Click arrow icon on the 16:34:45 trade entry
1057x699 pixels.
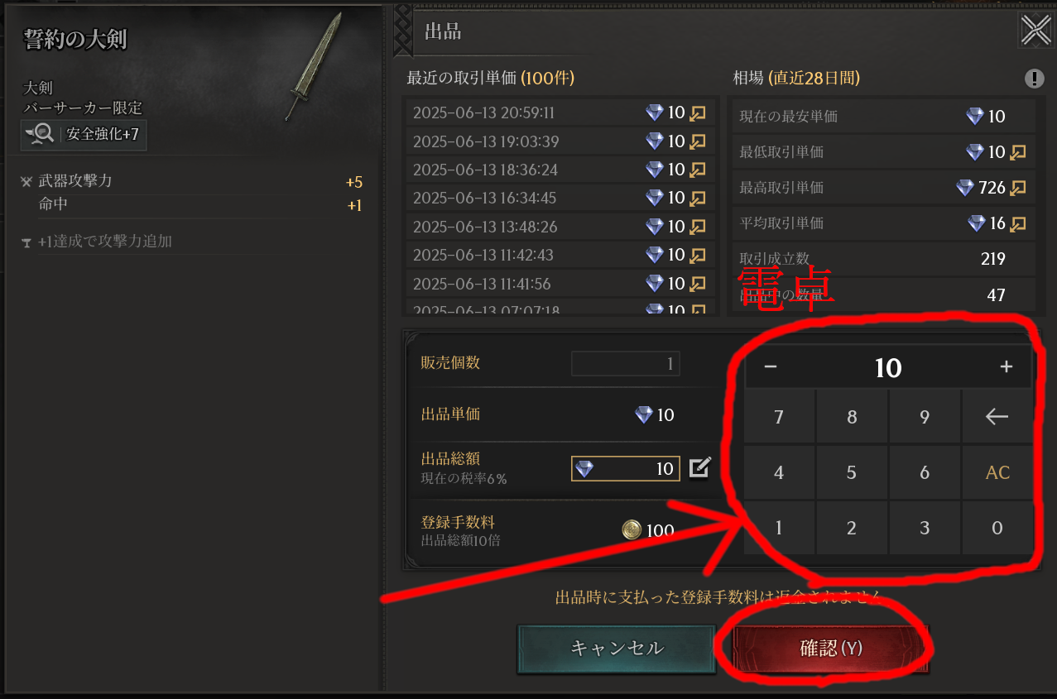698,199
